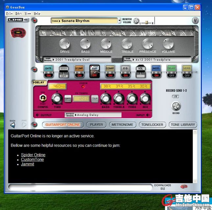Select the VOL pedal block
The height and width of the screenshot is (210, 212).
click(x=141, y=71)
